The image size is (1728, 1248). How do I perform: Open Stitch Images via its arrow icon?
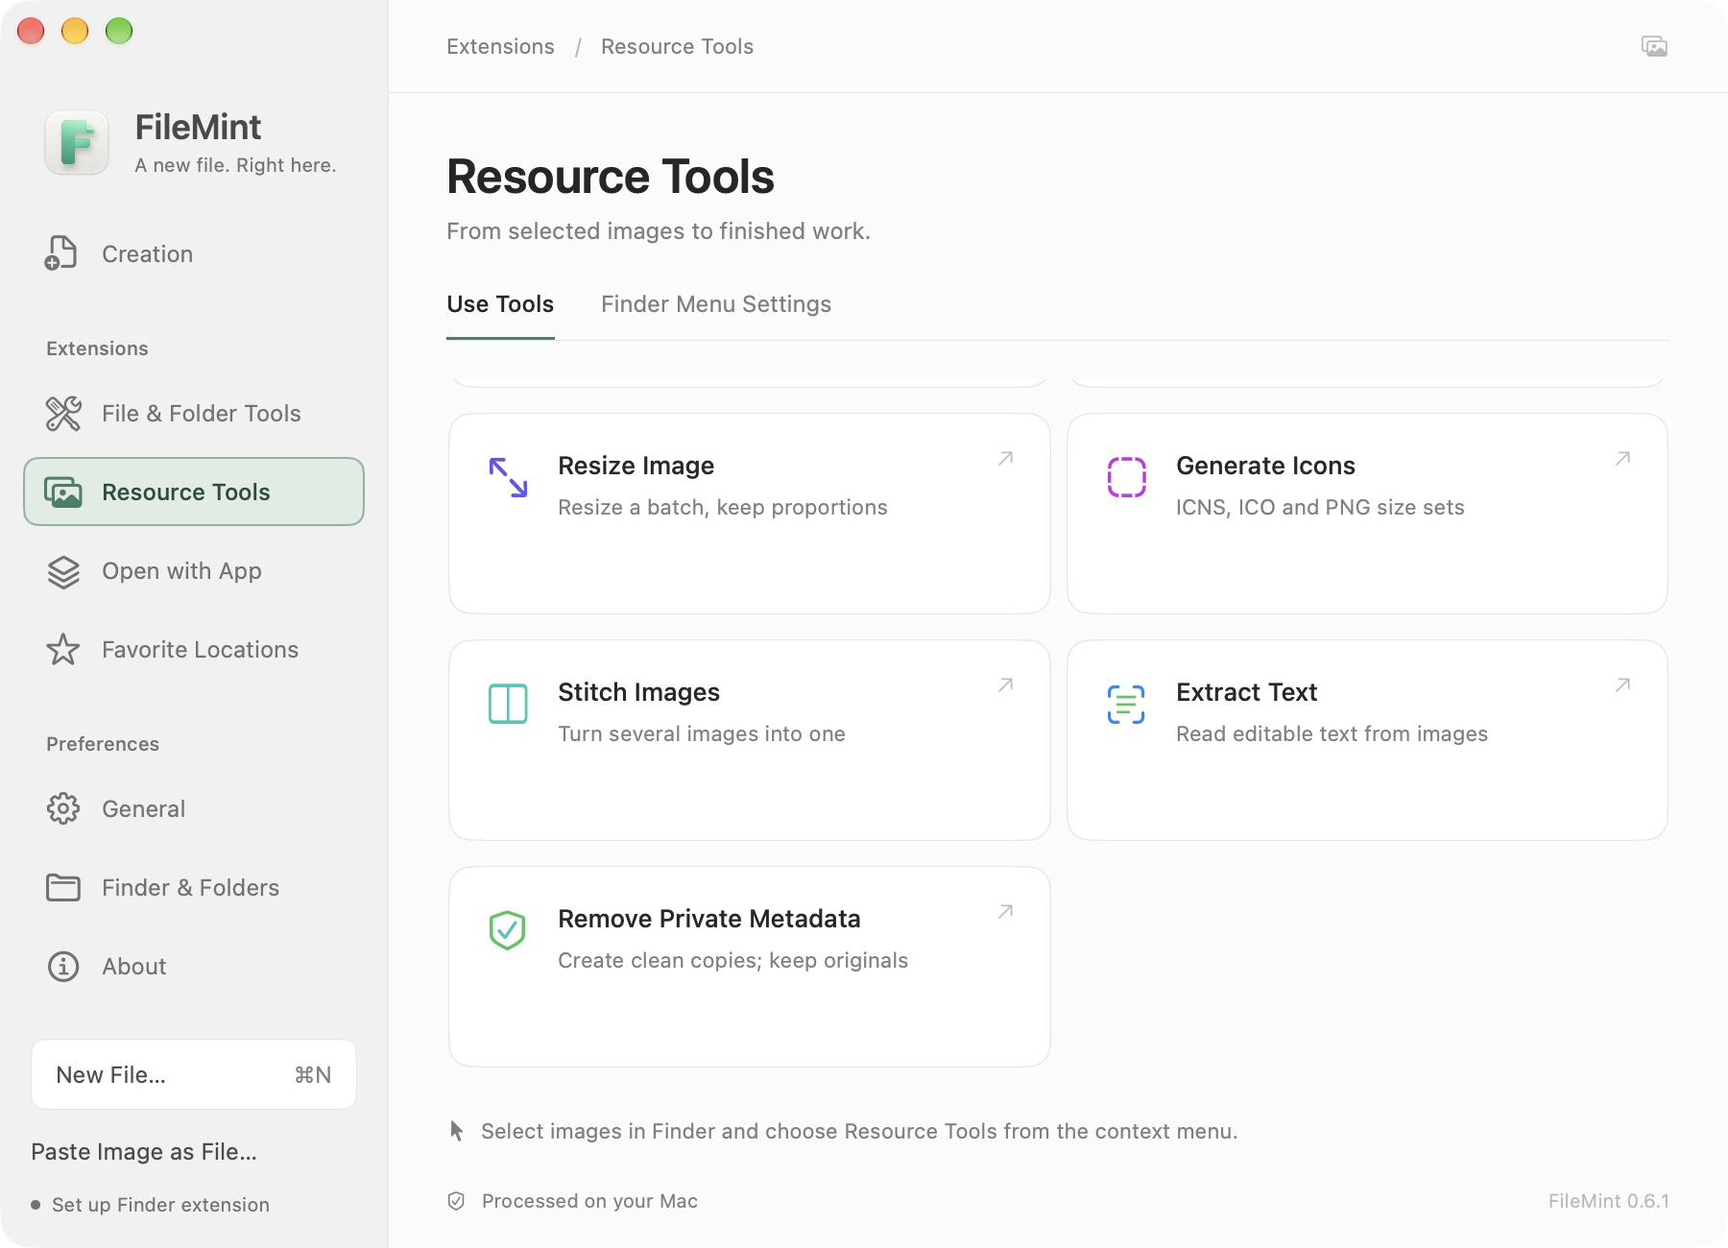(x=1005, y=685)
